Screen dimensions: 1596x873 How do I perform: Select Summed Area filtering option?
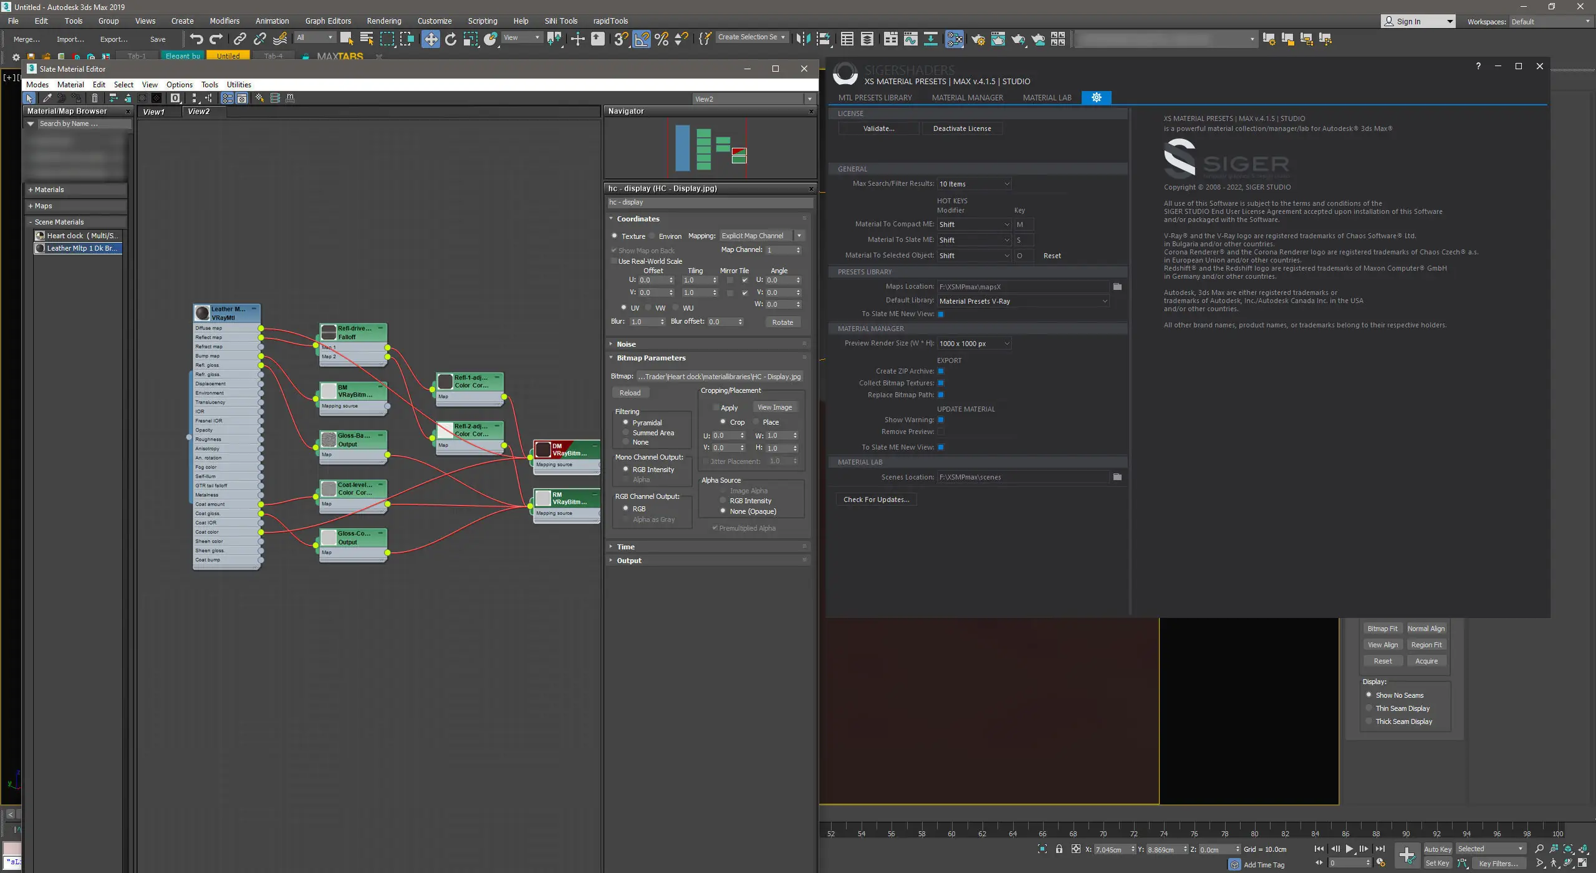click(625, 432)
